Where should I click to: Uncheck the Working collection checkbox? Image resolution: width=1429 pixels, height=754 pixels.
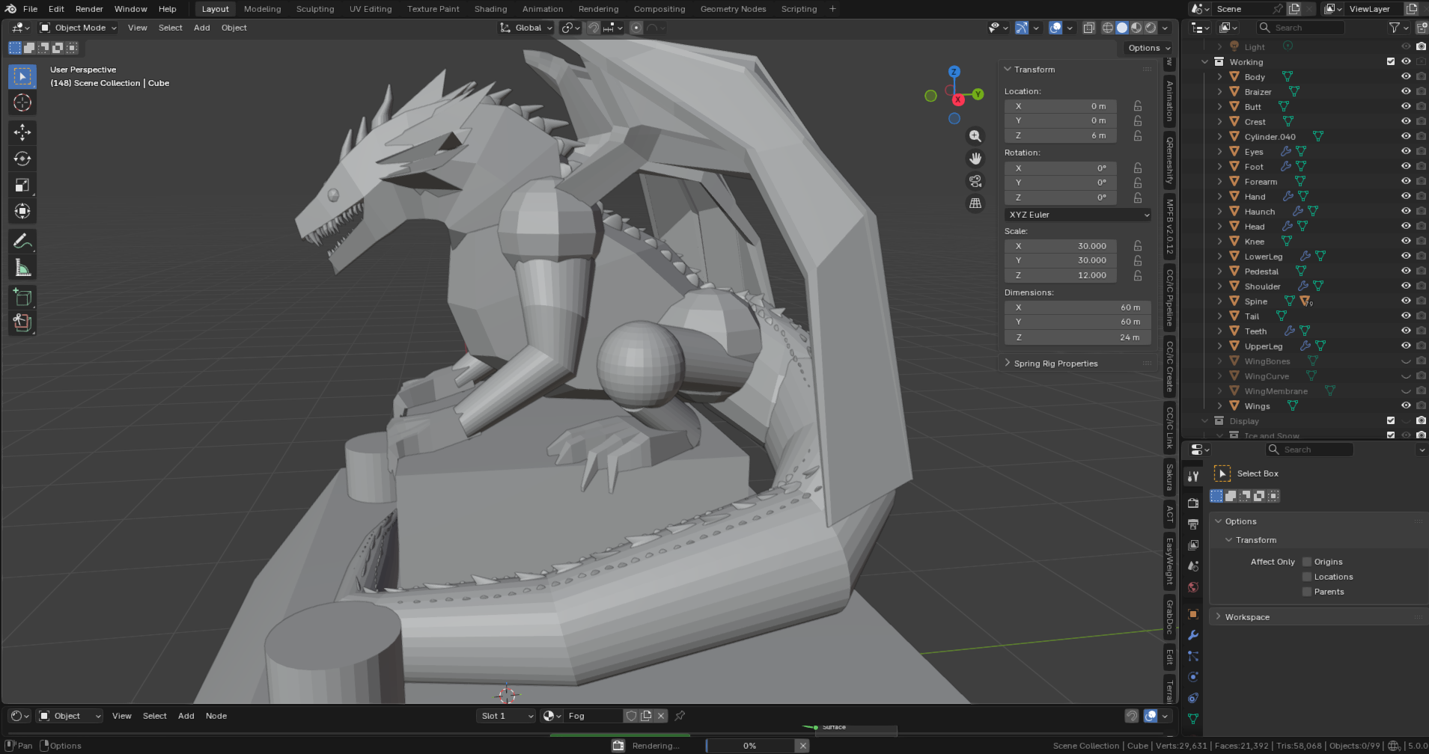point(1391,61)
